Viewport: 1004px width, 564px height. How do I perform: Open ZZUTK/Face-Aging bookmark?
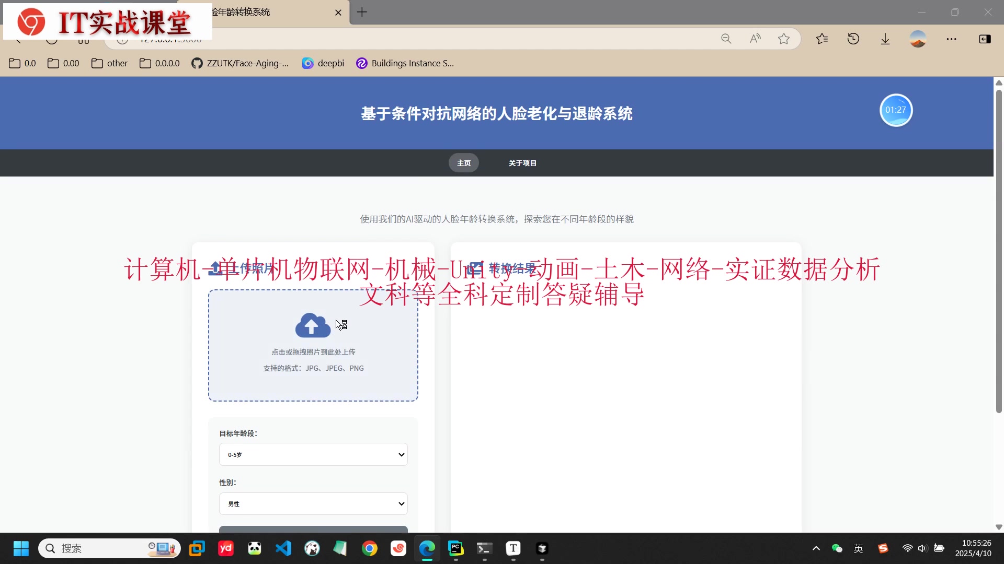(x=240, y=63)
